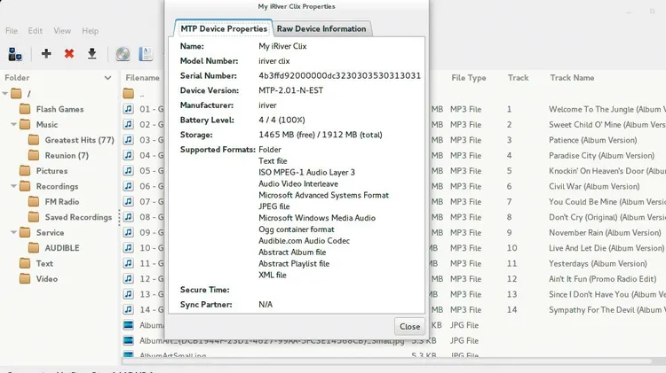This screenshot has height=373, width=666.
Task: Switch to Raw Device Information tab
Action: [321, 28]
